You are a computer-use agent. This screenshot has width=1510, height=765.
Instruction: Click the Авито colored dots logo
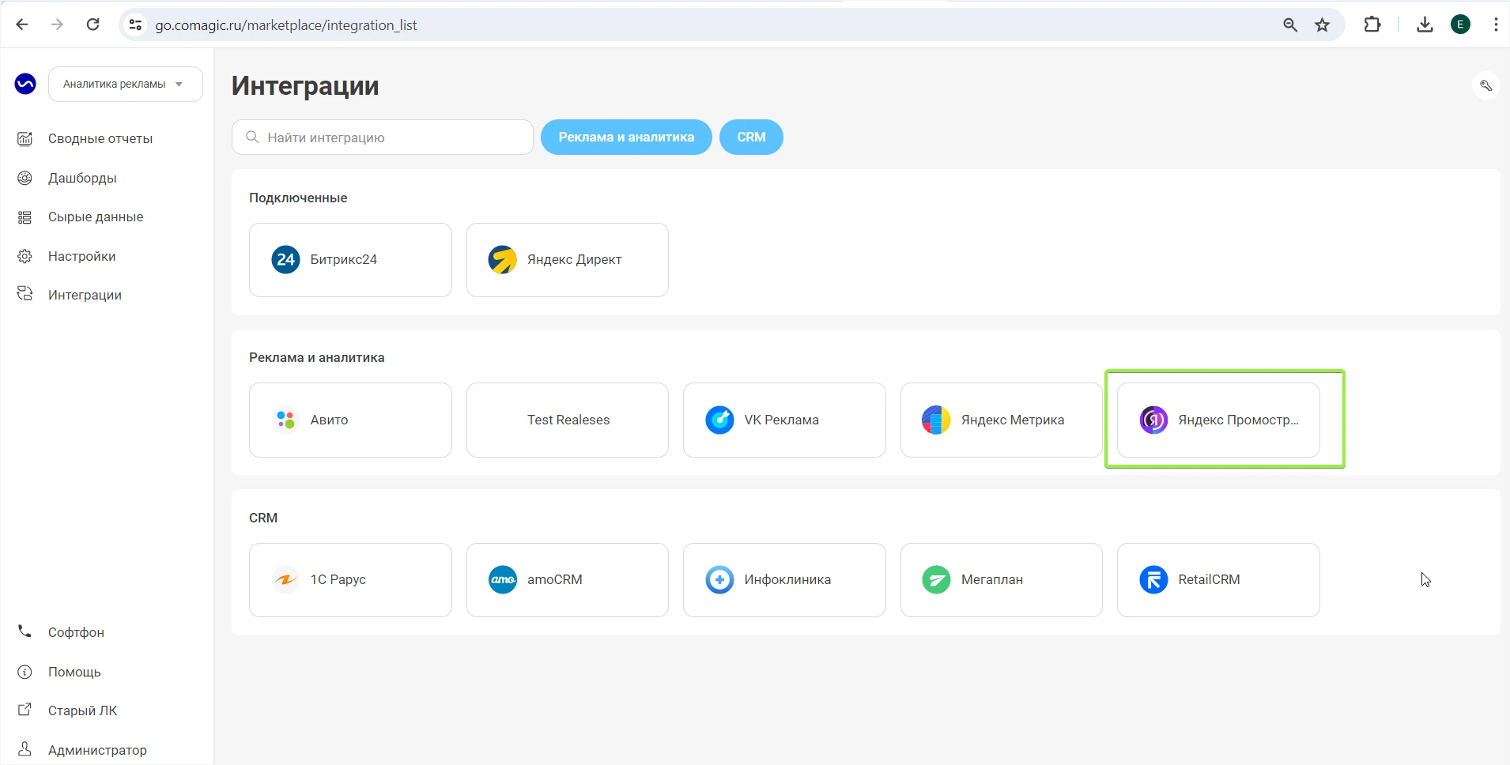285,420
